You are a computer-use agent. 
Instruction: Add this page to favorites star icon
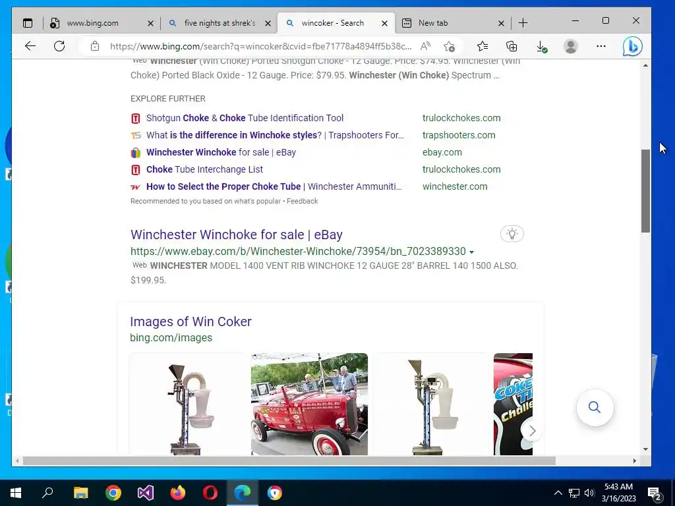pyautogui.click(x=449, y=46)
